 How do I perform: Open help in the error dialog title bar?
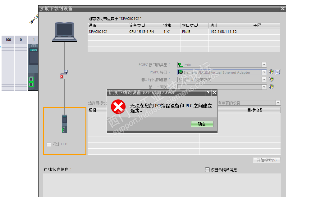[x=208, y=92]
